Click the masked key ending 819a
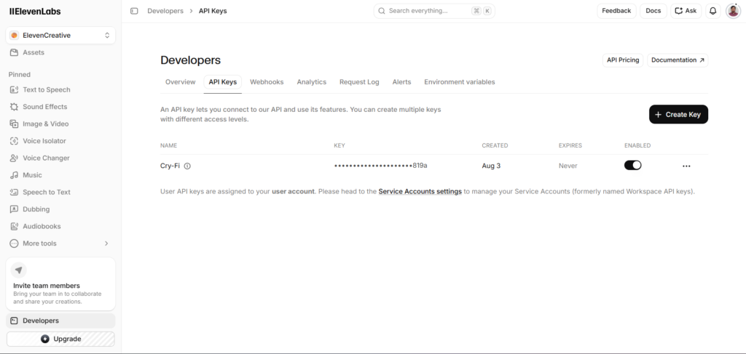 pyautogui.click(x=380, y=166)
